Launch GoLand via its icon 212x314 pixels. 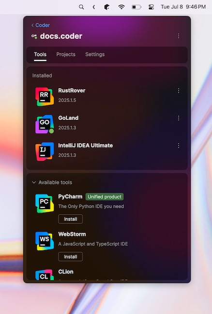[45, 124]
